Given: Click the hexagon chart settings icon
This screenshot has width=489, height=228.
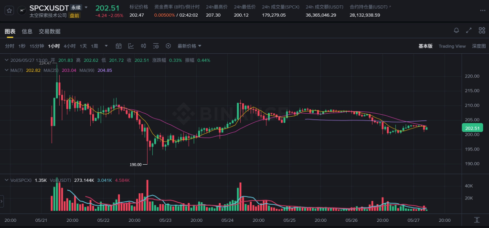Looking at the screenshot, I should coord(169,46).
